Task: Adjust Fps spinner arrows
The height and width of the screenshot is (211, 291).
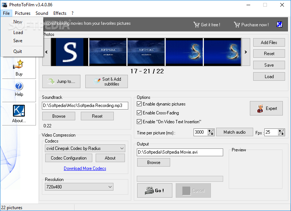Action: (281, 132)
